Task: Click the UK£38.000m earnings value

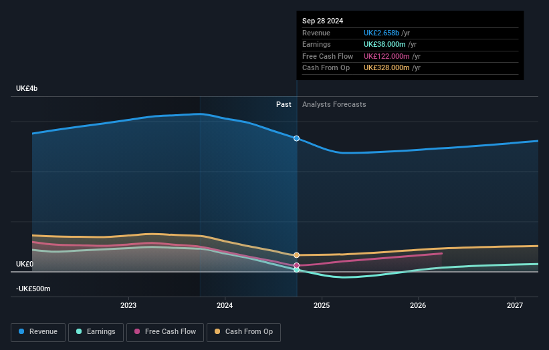Action: 385,44
